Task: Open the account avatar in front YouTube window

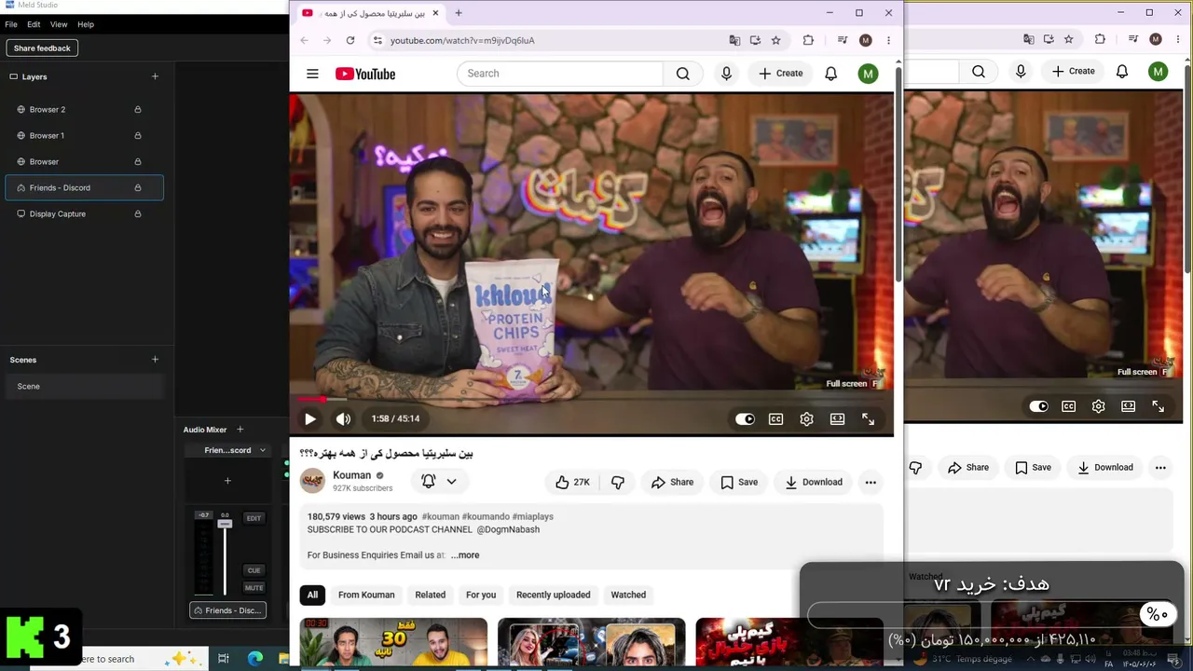Action: [868, 74]
